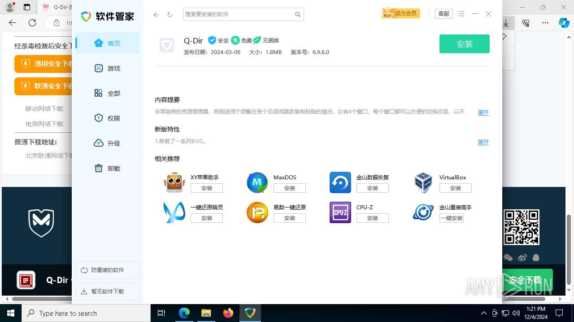Viewport: 574px width, 322px height.
Task: Click 成为会员 VIP badge
Action: pyautogui.click(x=400, y=13)
